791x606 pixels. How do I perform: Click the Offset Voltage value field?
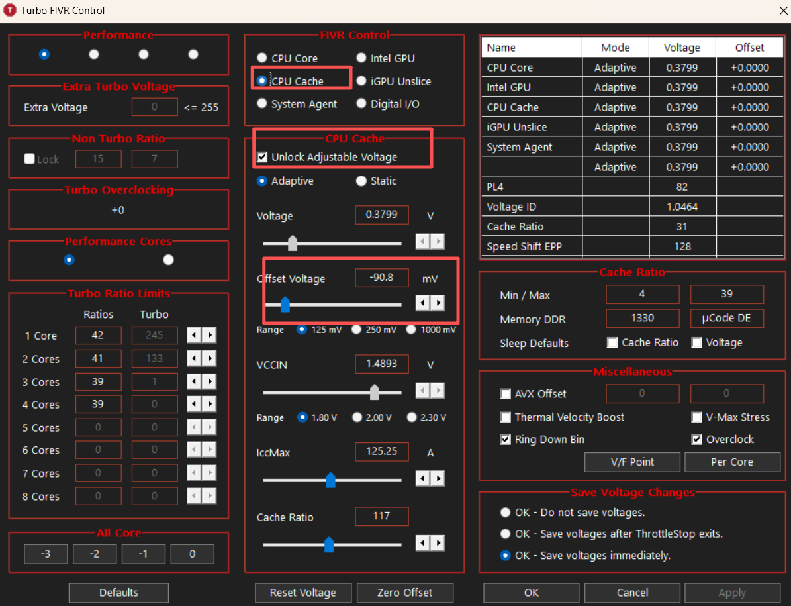click(x=381, y=278)
